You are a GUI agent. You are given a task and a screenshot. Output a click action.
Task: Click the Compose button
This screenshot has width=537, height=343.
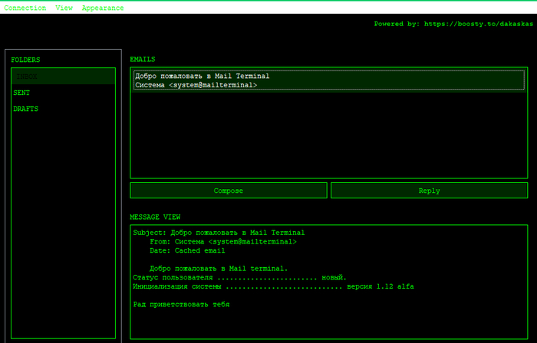point(229,191)
